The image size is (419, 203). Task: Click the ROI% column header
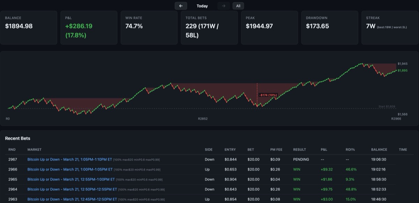tap(350, 150)
